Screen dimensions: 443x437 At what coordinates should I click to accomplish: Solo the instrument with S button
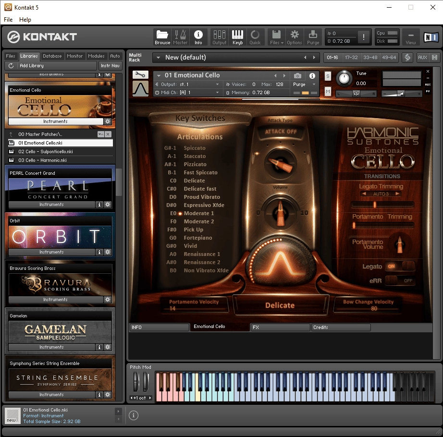tap(328, 76)
